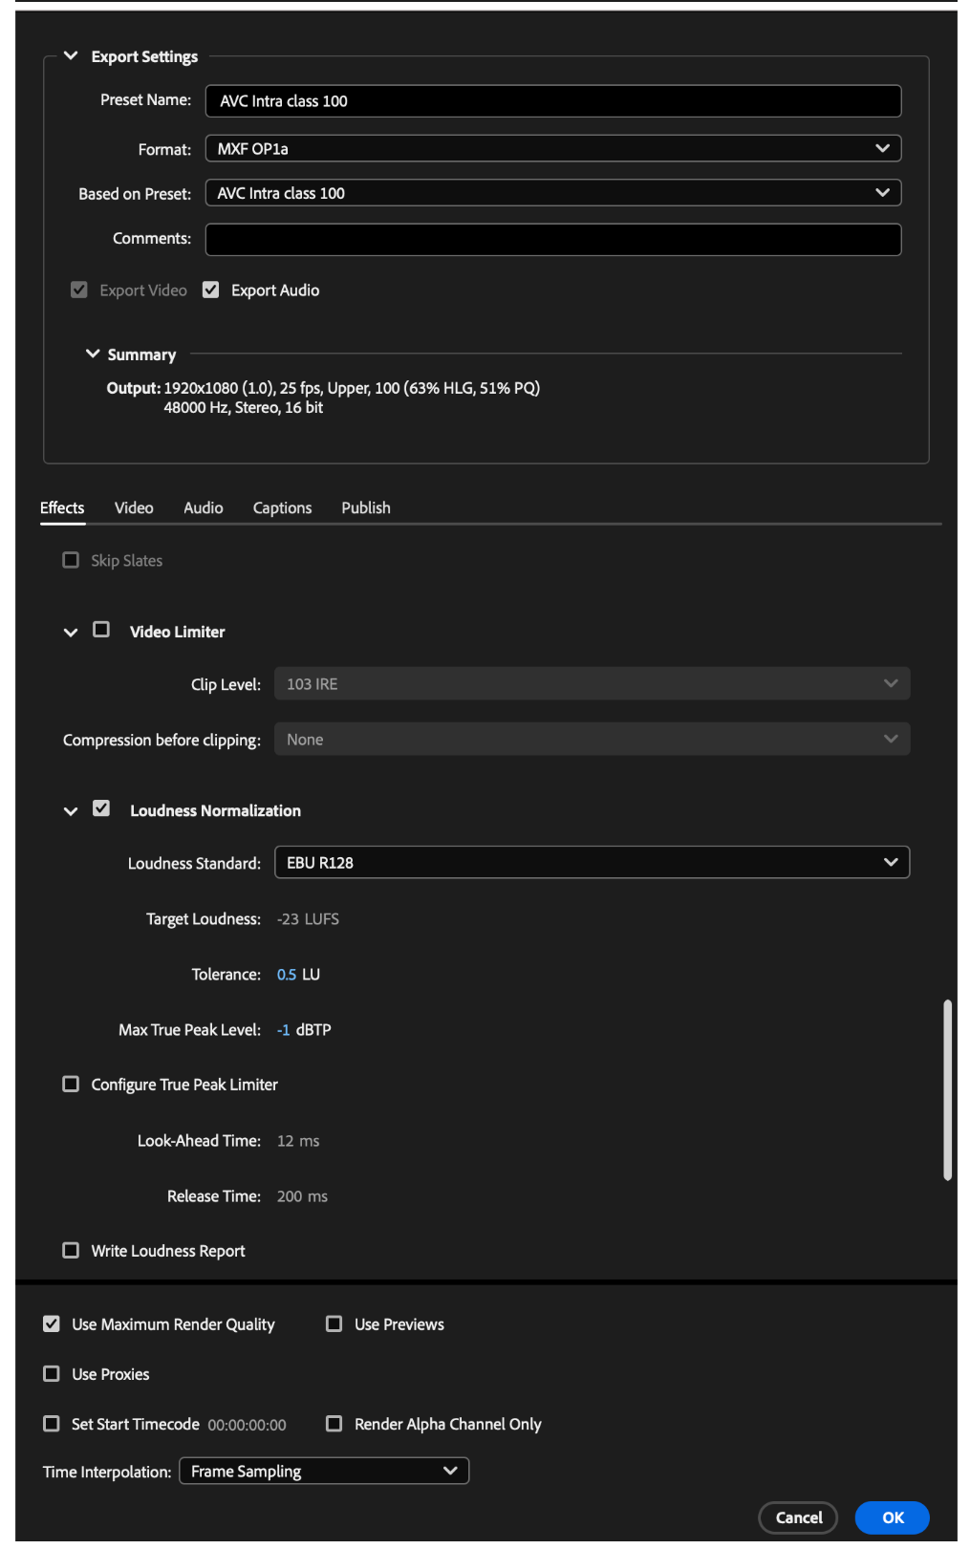Check Write Loudness Report option
Image resolution: width=970 pixels, height=1549 pixels.
71,1251
